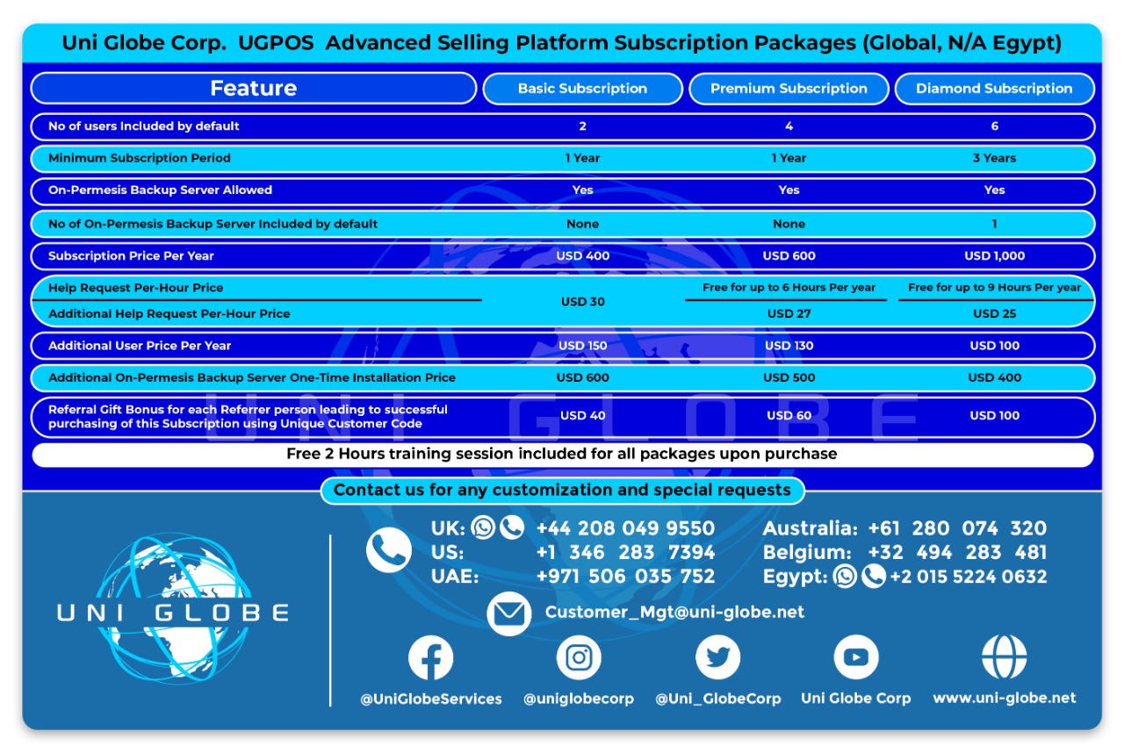Click the phone icon beside the Egypt number
The width and height of the screenshot is (1124, 753).
tap(873, 577)
